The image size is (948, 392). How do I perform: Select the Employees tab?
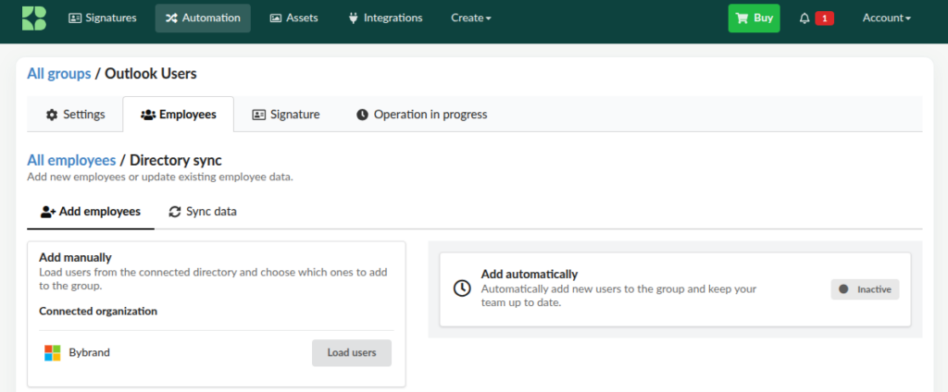point(179,114)
